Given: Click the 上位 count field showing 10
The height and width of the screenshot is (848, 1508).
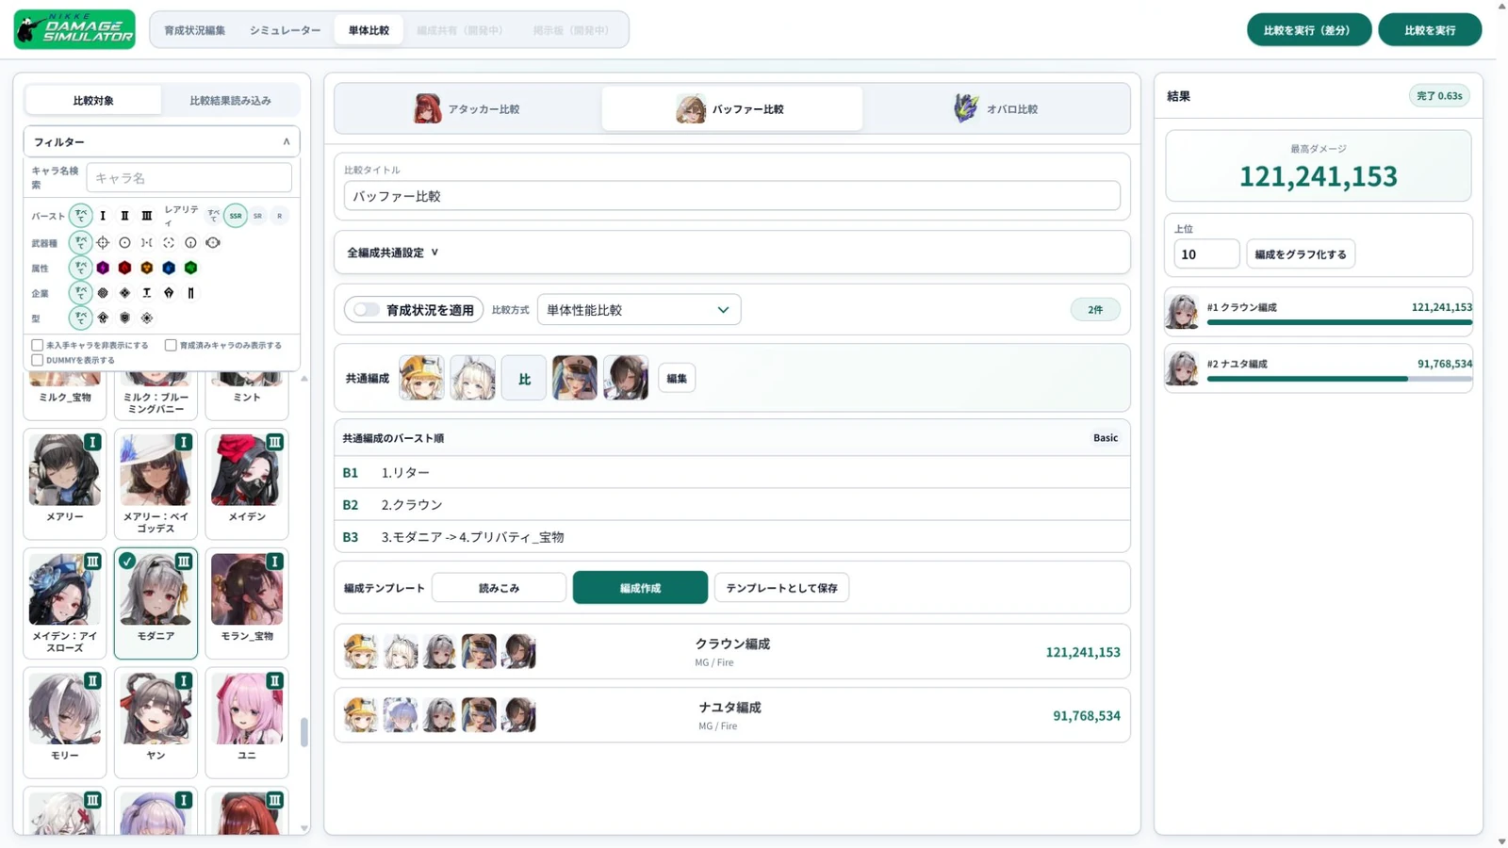Looking at the screenshot, I should [x=1206, y=254].
